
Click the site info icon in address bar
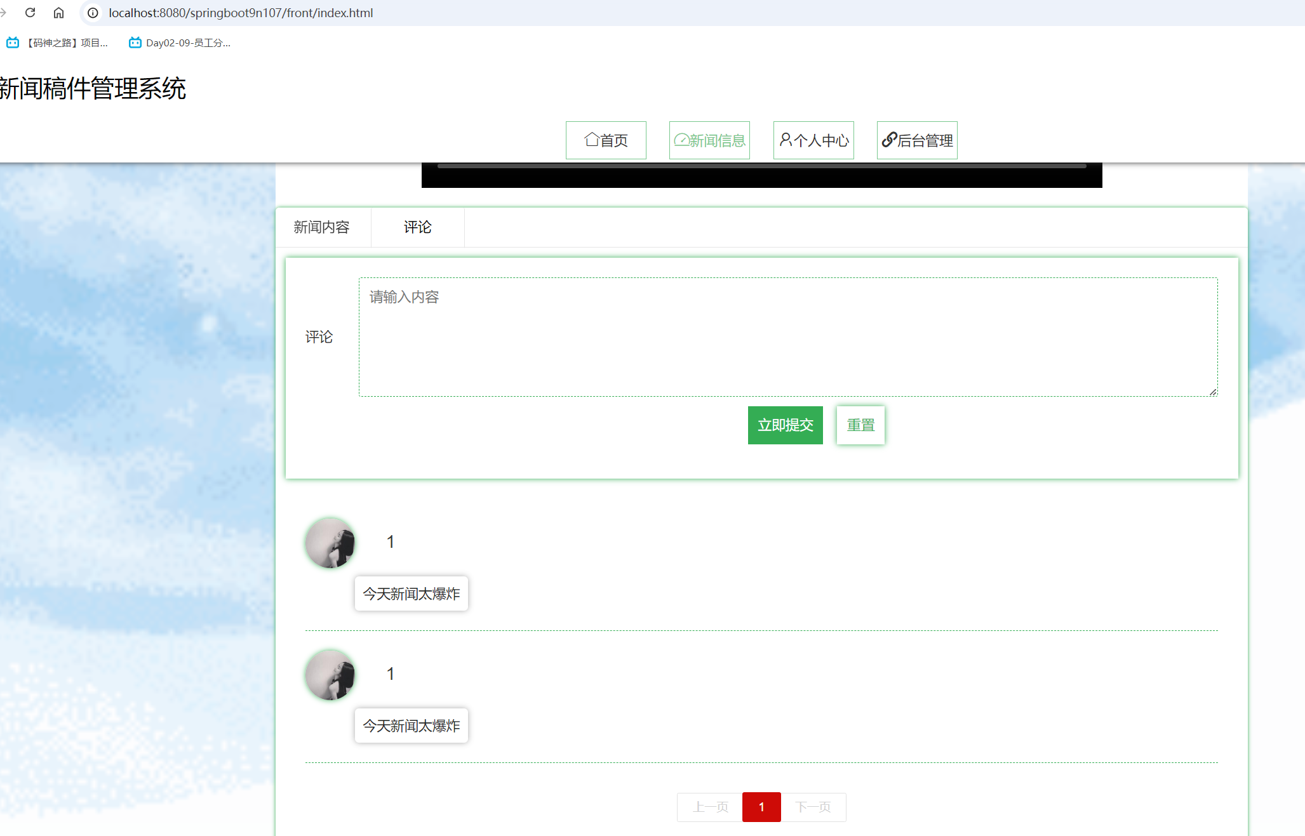click(x=93, y=12)
